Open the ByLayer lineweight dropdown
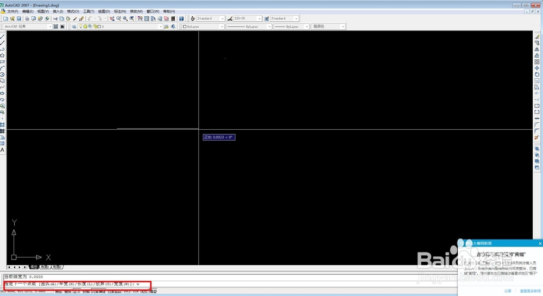Screen dimensions: 543x296 [306, 26]
